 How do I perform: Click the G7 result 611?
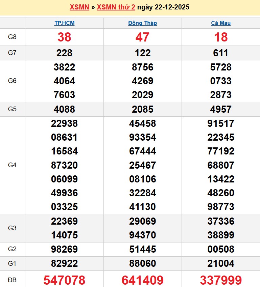click(x=221, y=53)
